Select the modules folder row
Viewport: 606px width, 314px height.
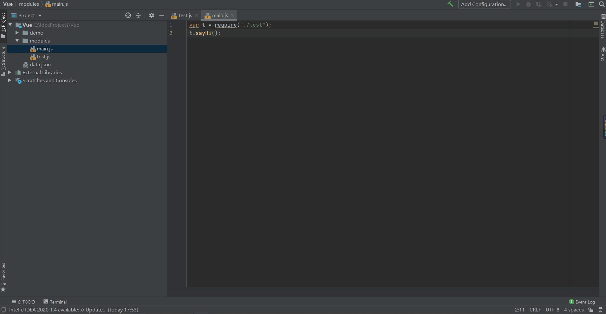click(87, 41)
